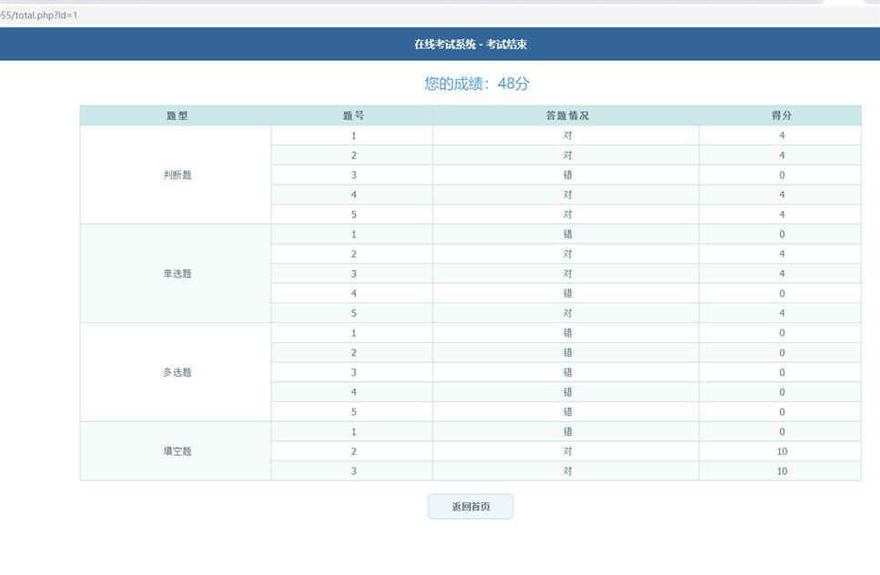This screenshot has height=575, width=880.
Task: Select the 题号 column header
Action: coord(354,116)
